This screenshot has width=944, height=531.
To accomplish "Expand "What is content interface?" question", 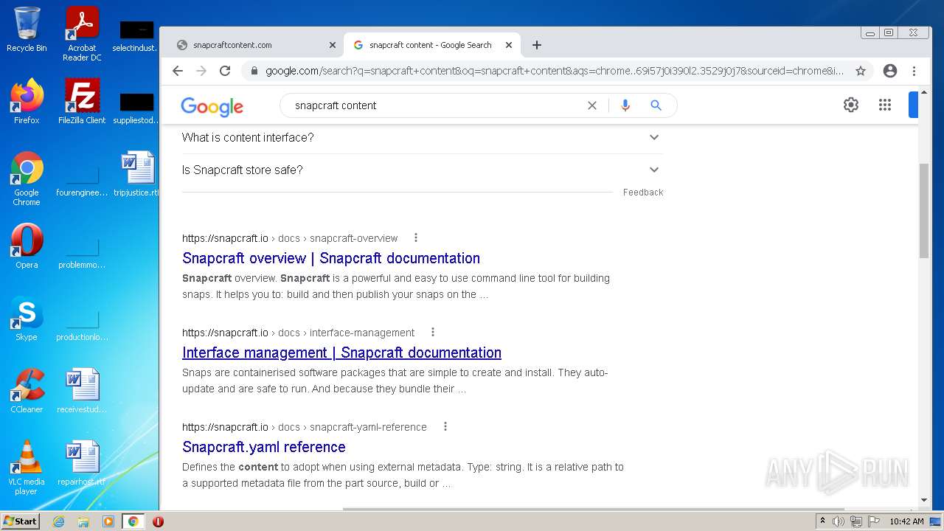I will click(x=422, y=137).
